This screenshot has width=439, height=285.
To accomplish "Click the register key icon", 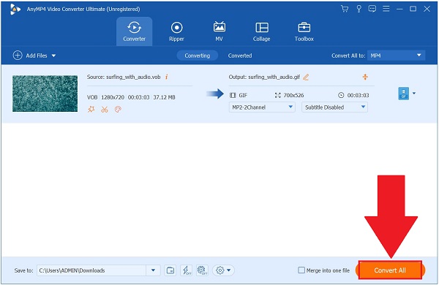I will (x=359, y=9).
